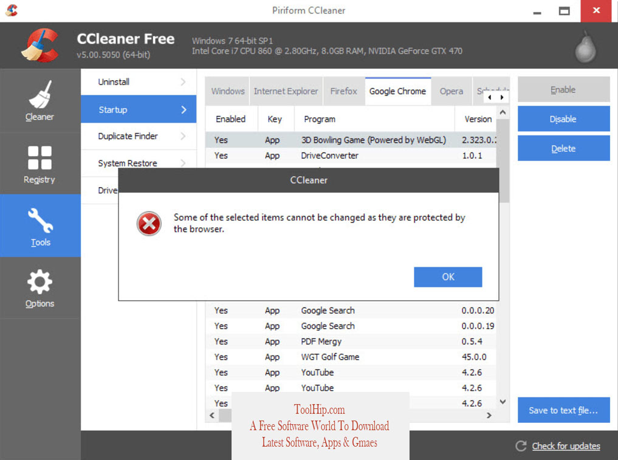Select the Google Search 0.0.0.20 row

351,311
